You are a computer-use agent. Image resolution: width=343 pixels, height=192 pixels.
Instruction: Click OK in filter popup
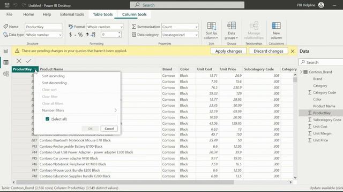pos(91,129)
